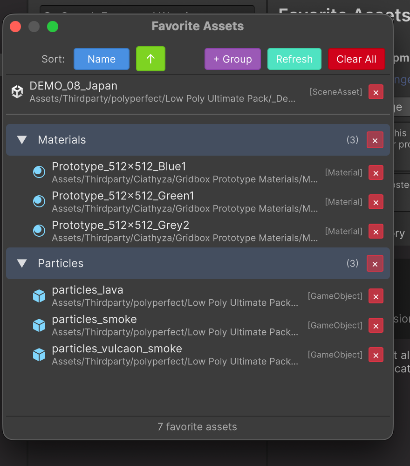Viewport: 410px width, 466px height.
Task: Select the Materials group header label
Action: coord(62,140)
